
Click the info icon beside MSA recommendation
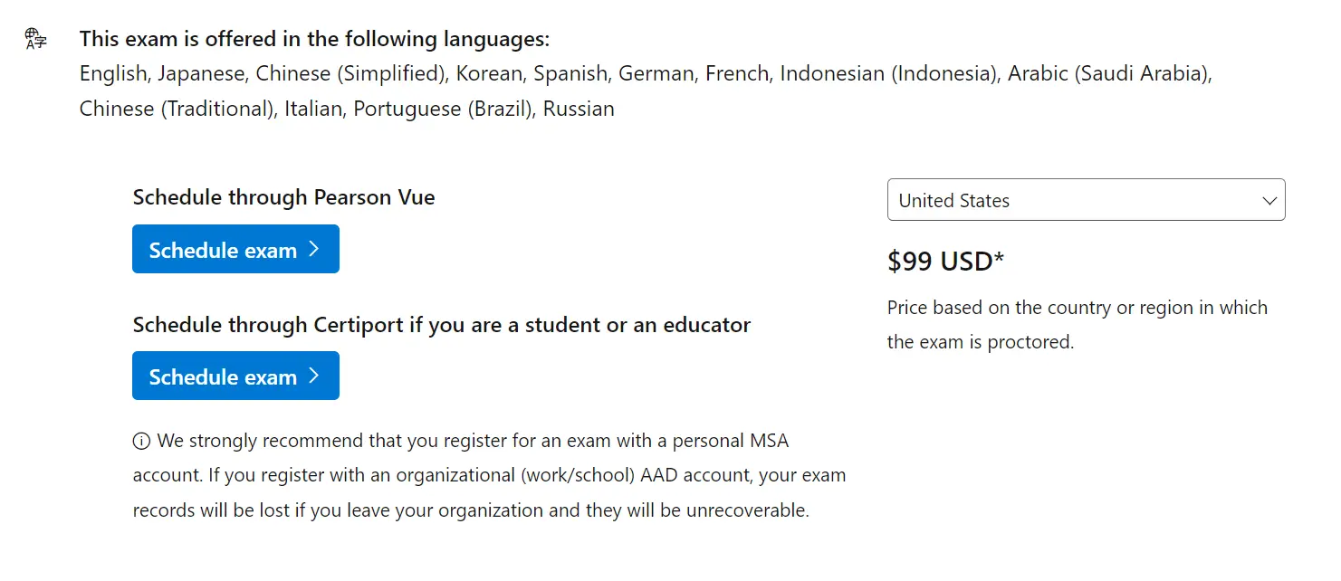coord(141,442)
